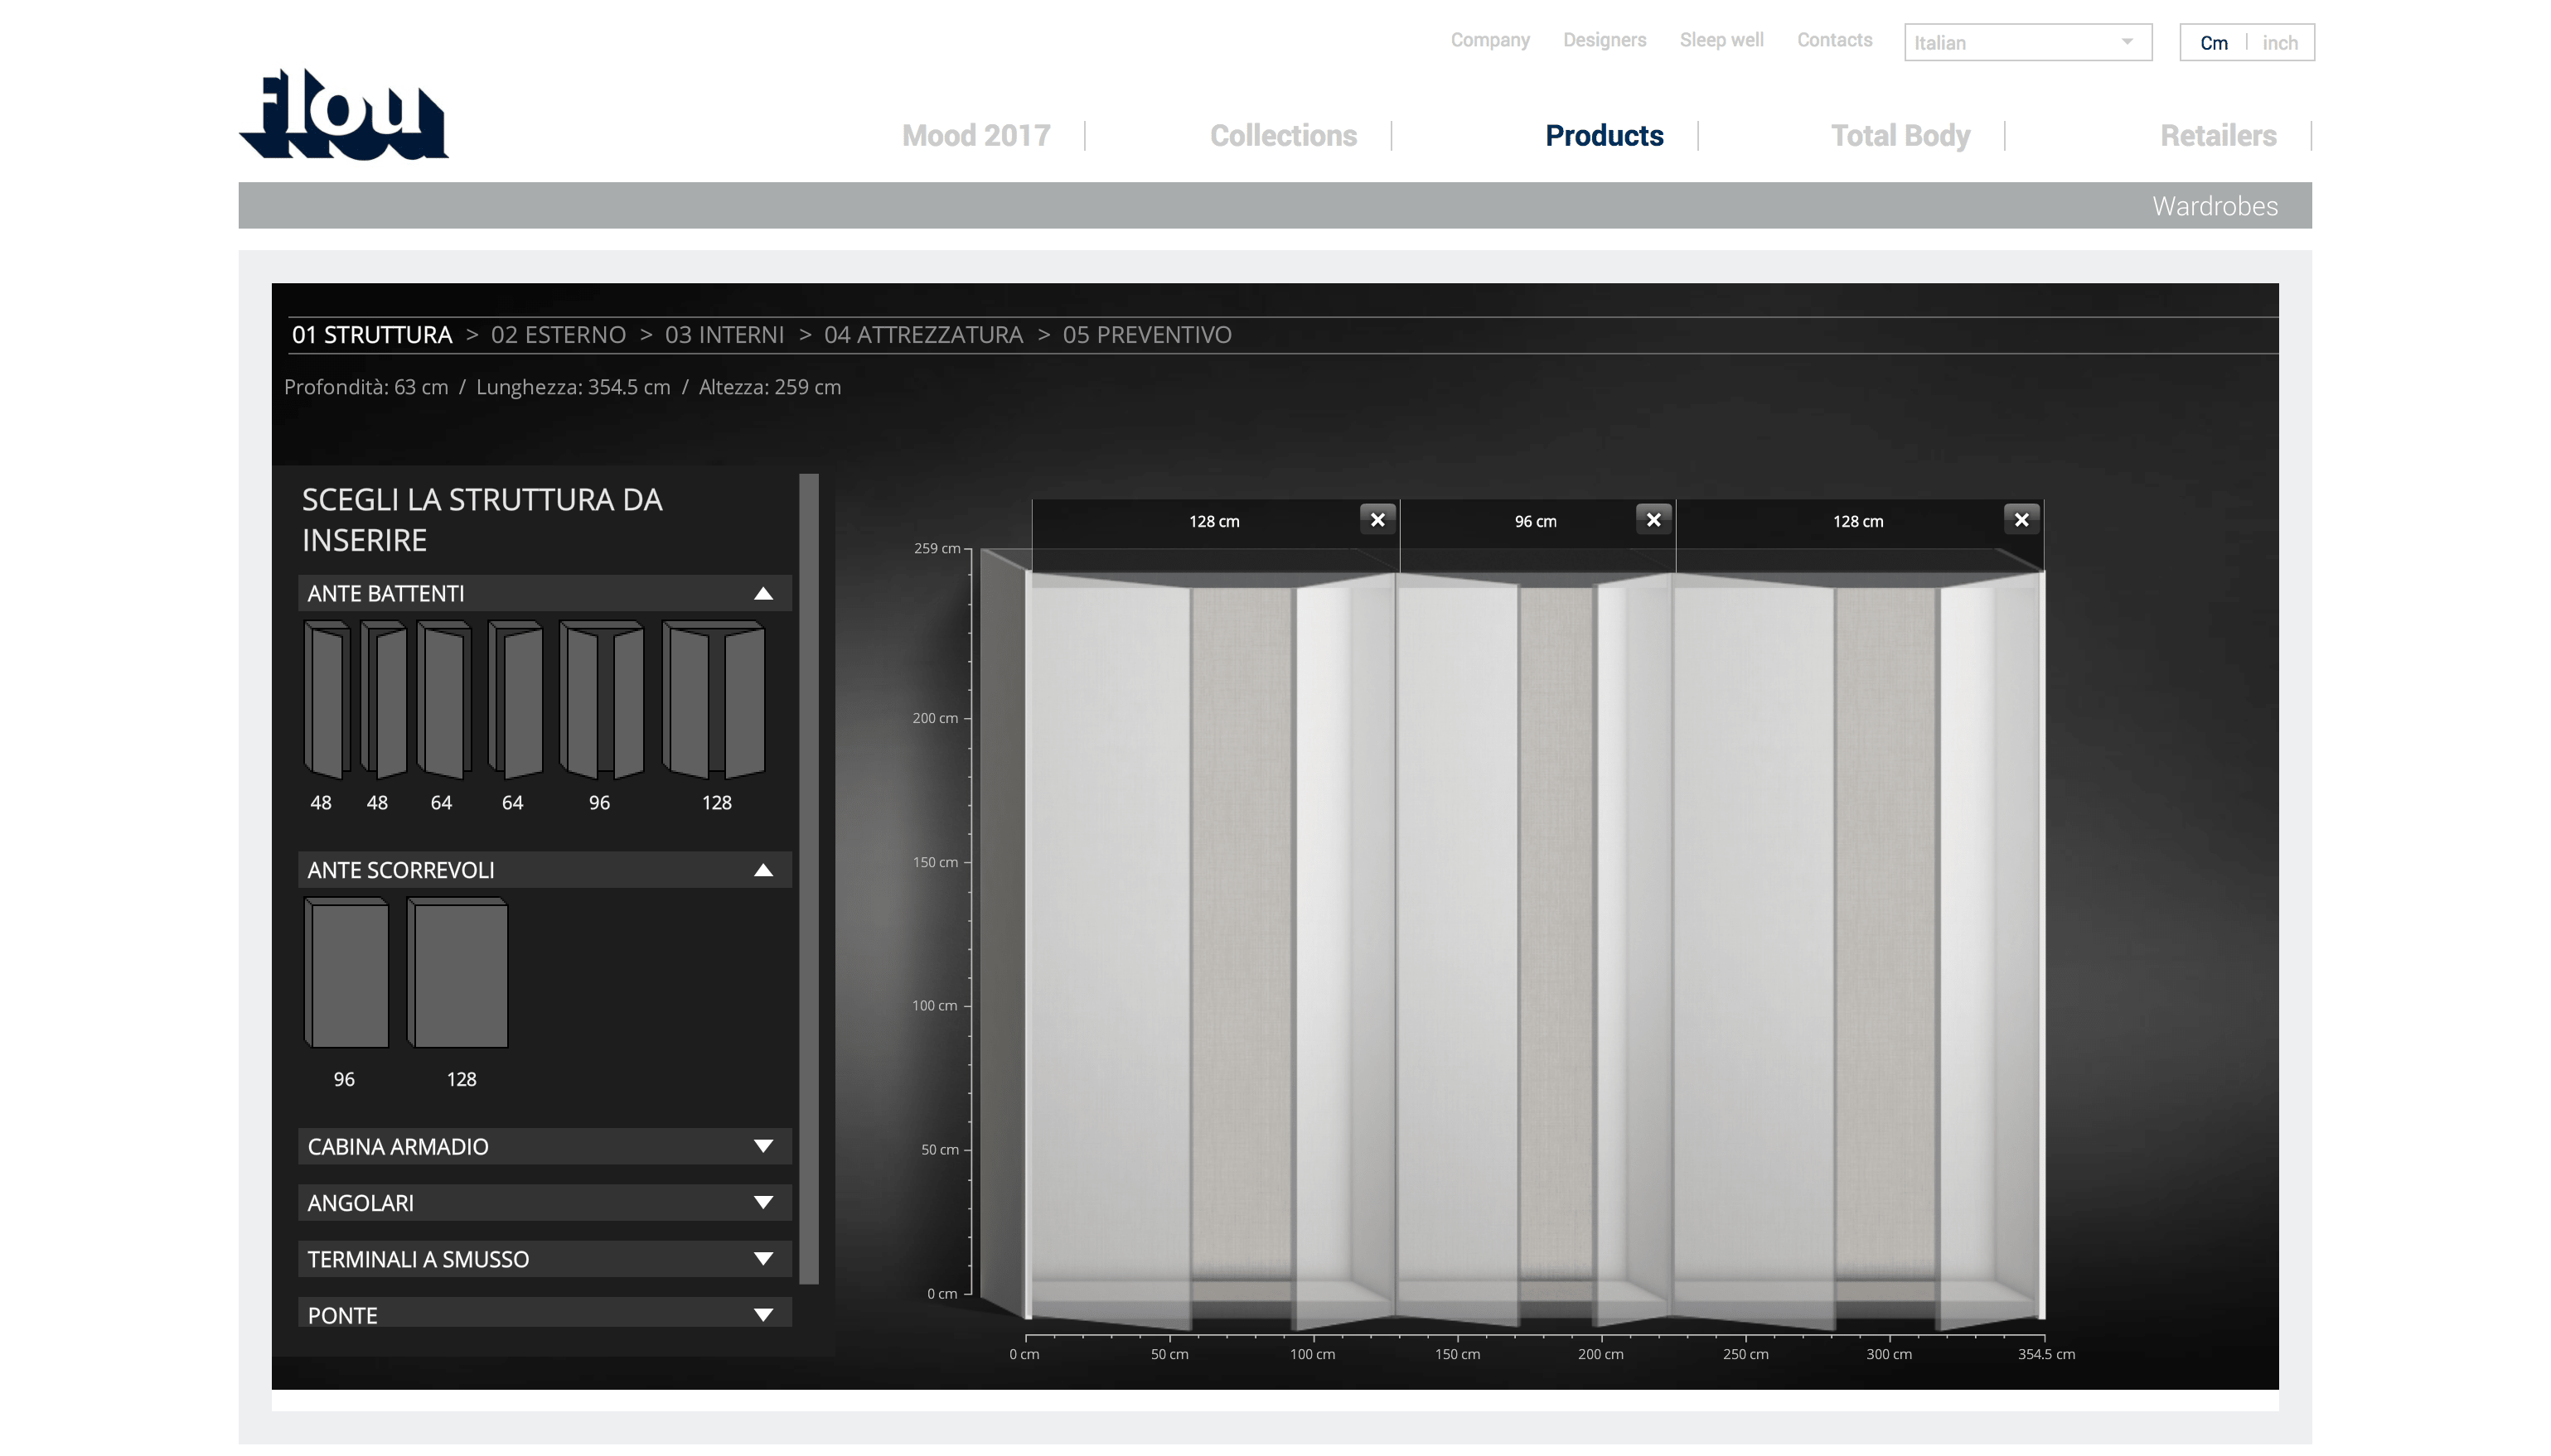Toggle the ANTE BATTENTI section collapse
The width and height of the screenshot is (2551, 1456).
tap(764, 593)
